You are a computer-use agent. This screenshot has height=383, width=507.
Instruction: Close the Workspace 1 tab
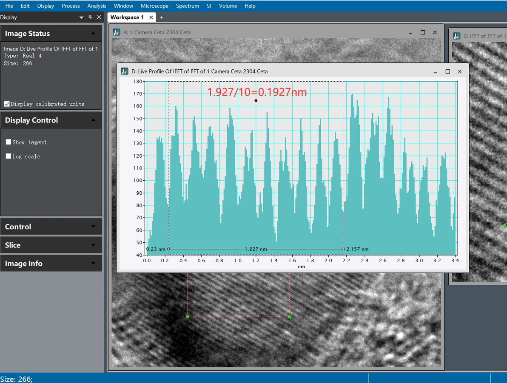pos(151,17)
